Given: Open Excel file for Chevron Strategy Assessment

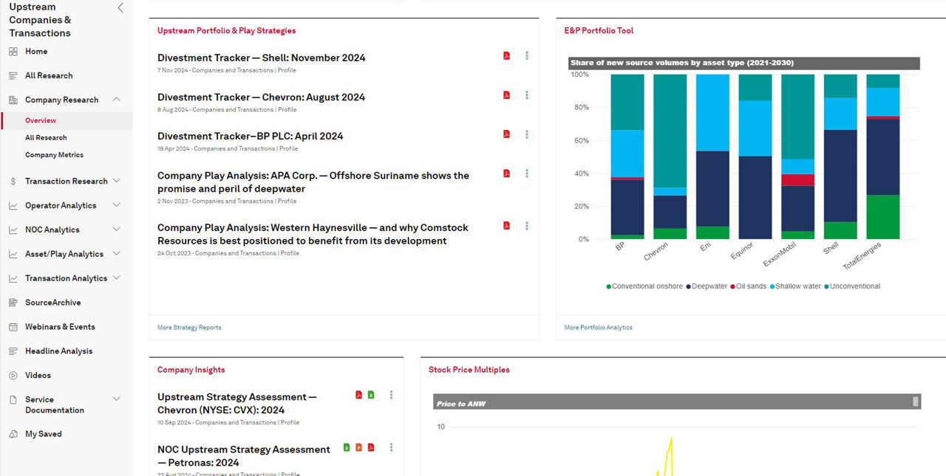Looking at the screenshot, I should click(x=371, y=396).
